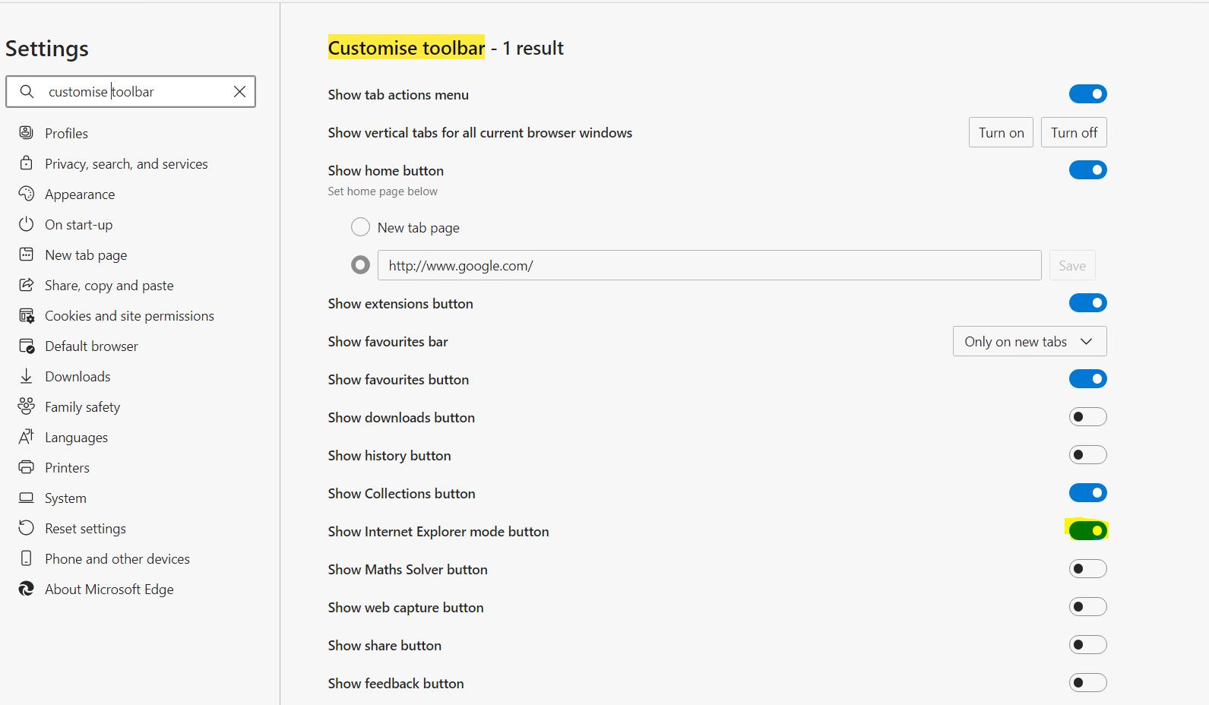Toggle Show Collections button switch

coord(1087,493)
